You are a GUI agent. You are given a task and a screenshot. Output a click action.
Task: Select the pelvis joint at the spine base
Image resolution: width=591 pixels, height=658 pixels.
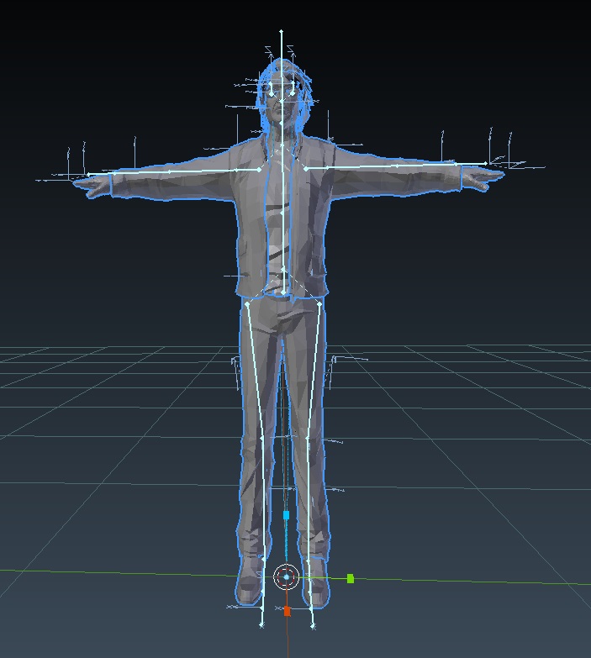pyautogui.click(x=283, y=292)
